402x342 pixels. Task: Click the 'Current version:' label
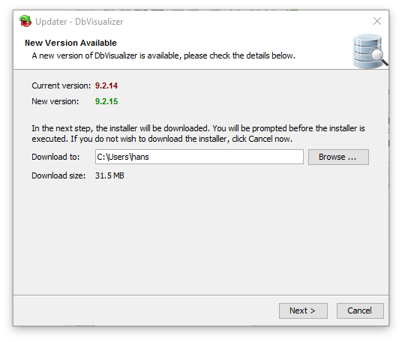click(x=61, y=85)
